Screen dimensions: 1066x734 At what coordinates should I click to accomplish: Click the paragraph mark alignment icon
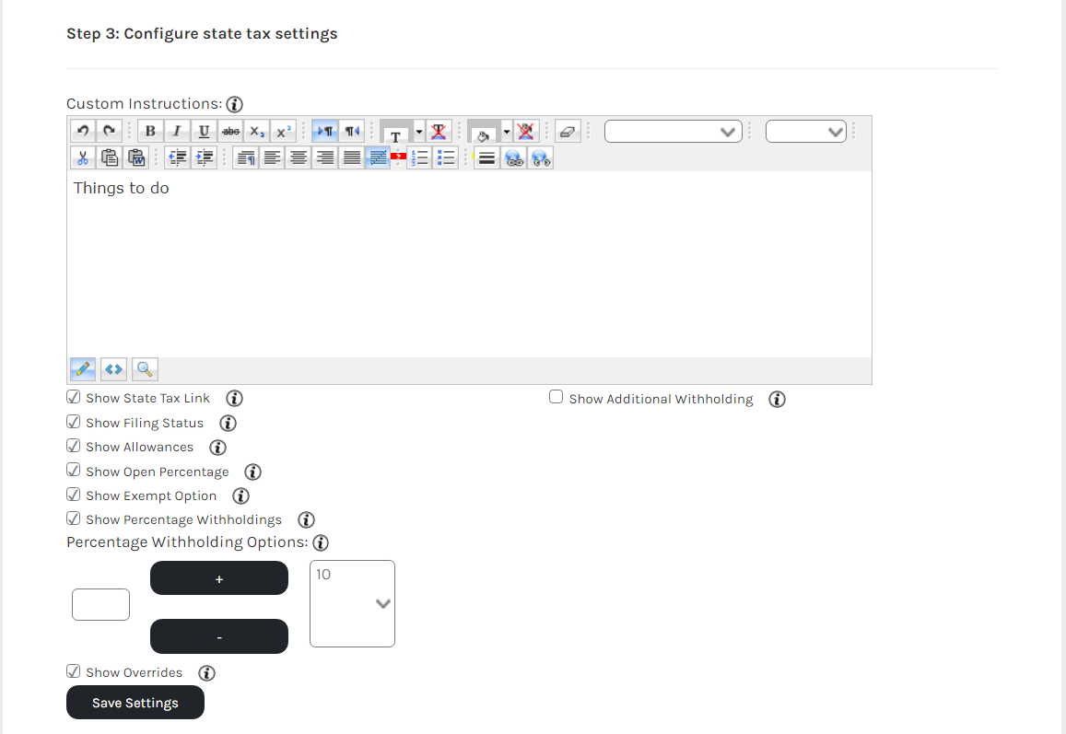click(x=245, y=157)
